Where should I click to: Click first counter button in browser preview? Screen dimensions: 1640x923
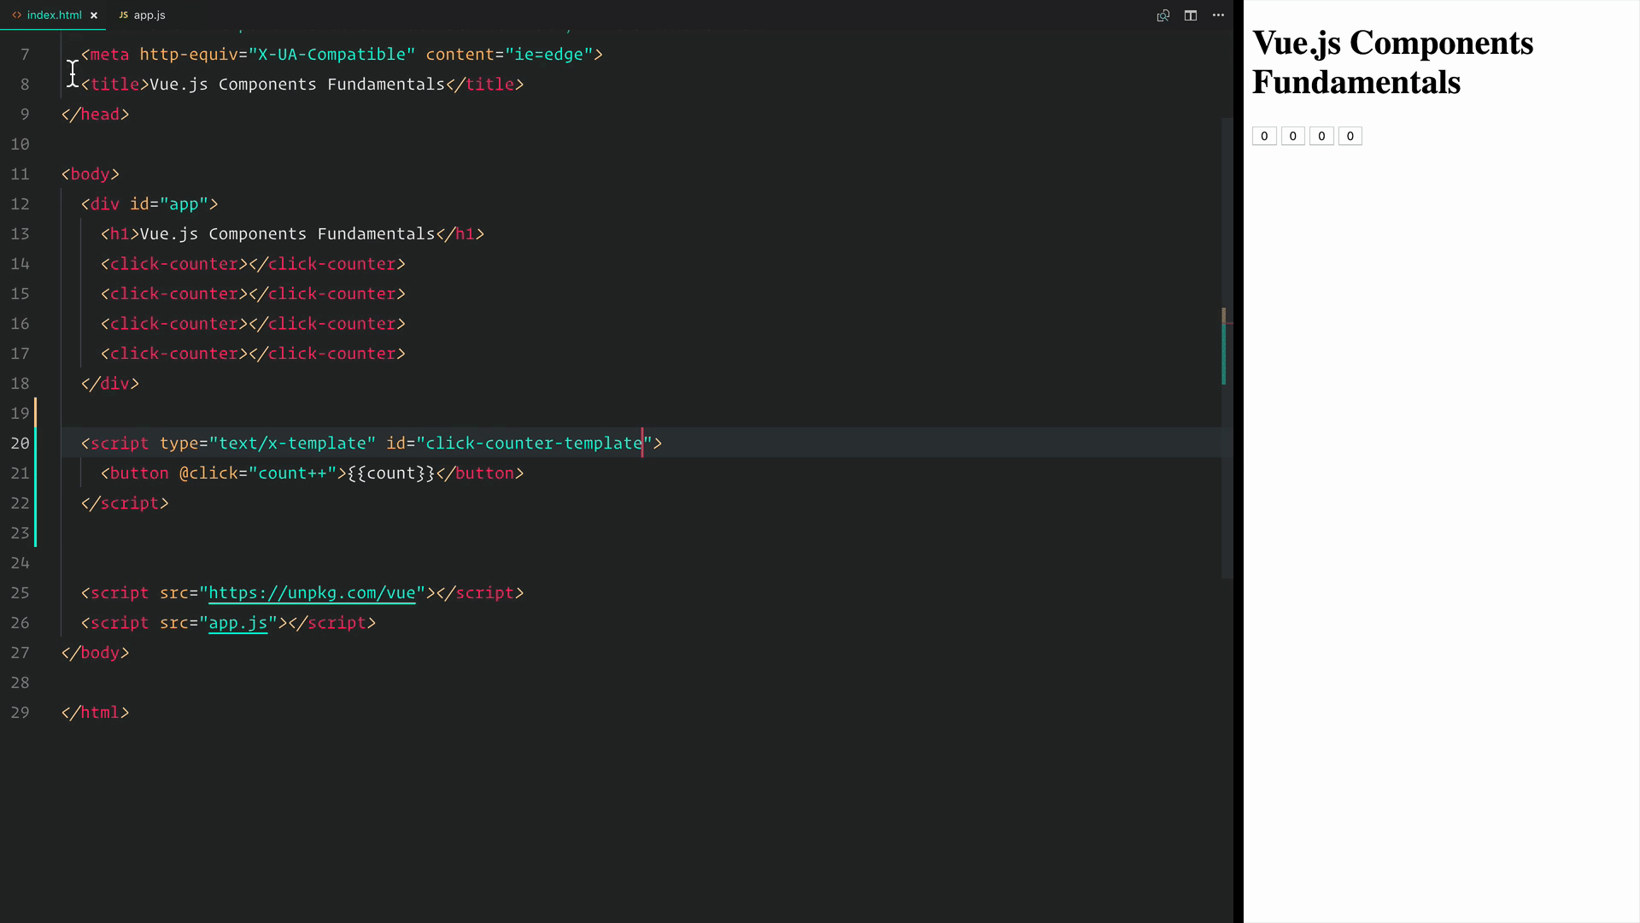click(x=1264, y=136)
